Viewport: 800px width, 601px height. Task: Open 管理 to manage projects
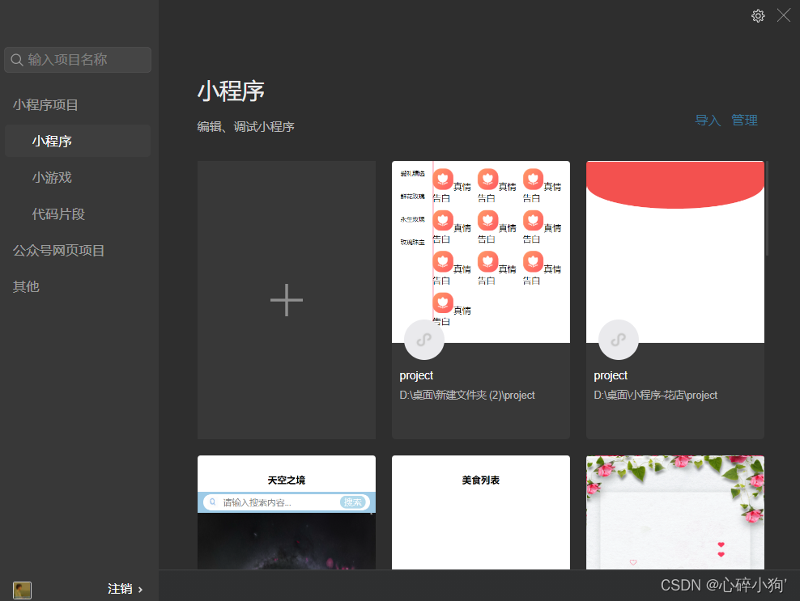(744, 120)
